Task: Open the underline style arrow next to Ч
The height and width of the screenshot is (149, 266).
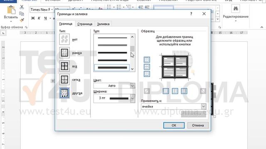Action: tap(50, 18)
